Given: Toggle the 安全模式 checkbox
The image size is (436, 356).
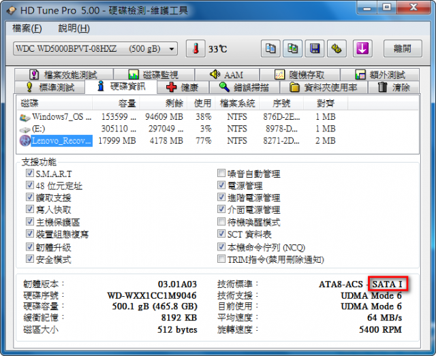Looking at the screenshot, I should tap(30, 259).
